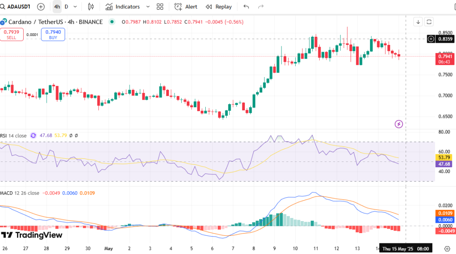Toggle the pane maximize square icon
Image resolution: width=456 pixels, height=254 pixels.
429,22
